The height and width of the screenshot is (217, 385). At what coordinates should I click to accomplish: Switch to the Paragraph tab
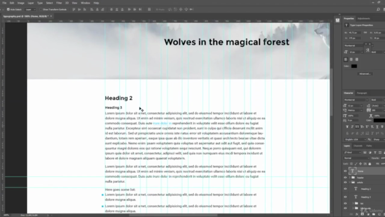(x=362, y=93)
